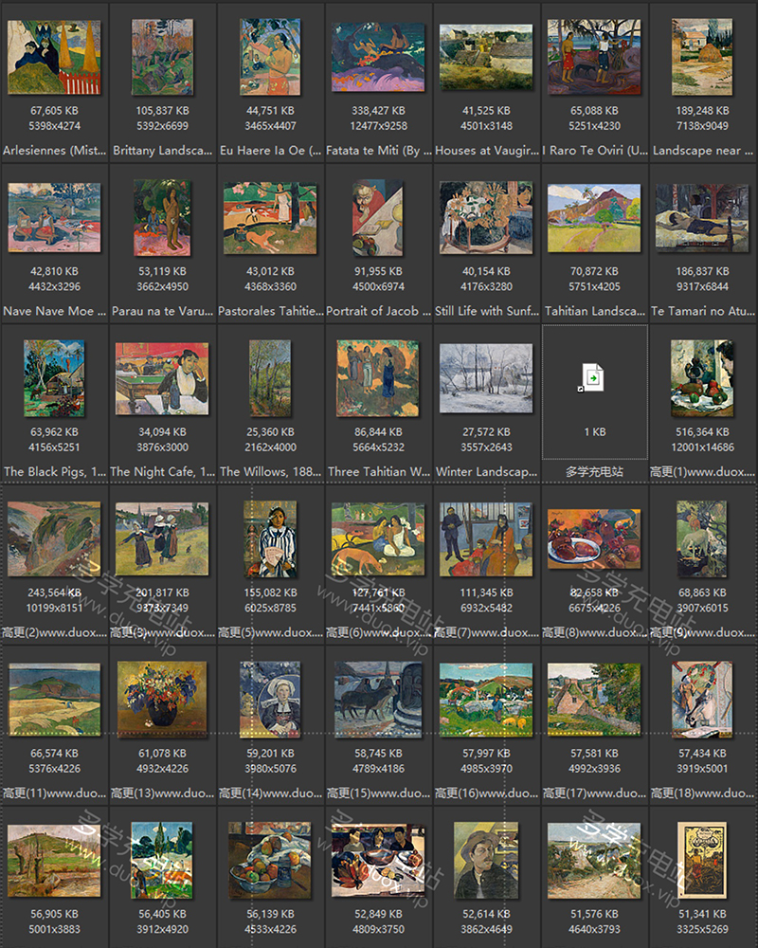Open the Portrait of Jacob painting
This screenshot has width=758, height=948.
(378, 216)
